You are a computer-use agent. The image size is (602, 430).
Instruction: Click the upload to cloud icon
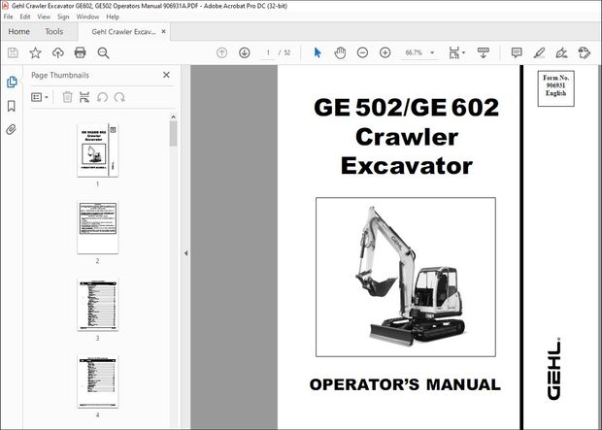coord(58,52)
